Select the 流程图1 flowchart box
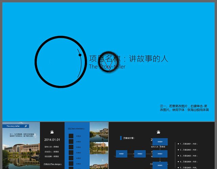 121,154
